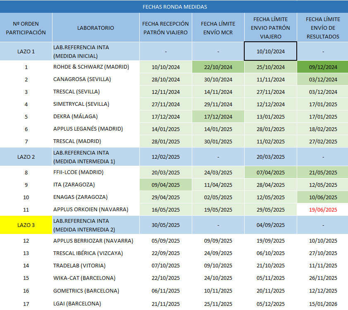Viewport: 348px width, 310px height.
Task: Select the APPLUS BERRIOZAR (NAVARRA) cell
Action: pos(95,241)
